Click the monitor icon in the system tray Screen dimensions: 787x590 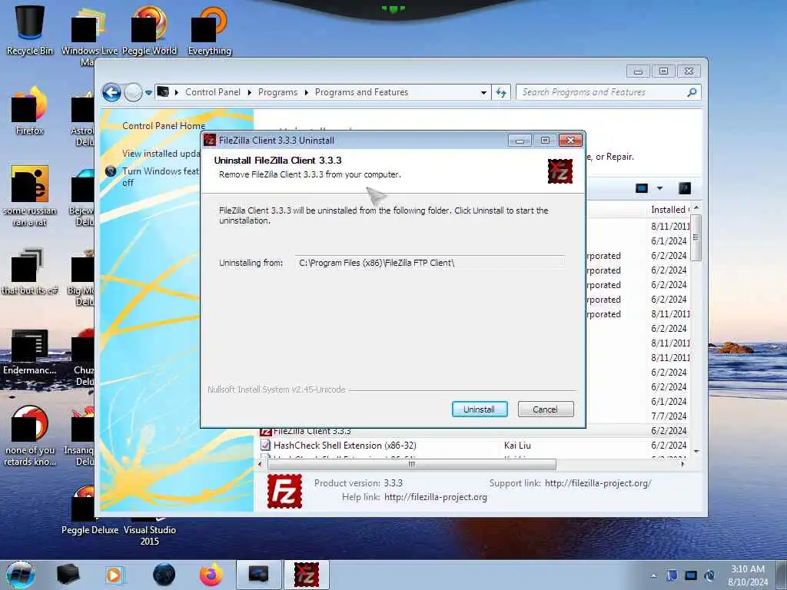[x=691, y=575]
